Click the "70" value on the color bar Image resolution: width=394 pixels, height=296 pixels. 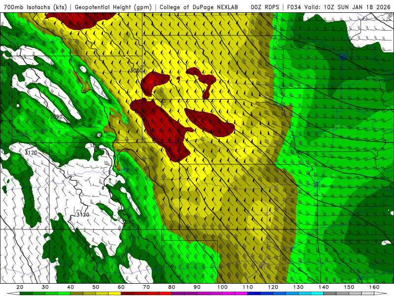pos(146,287)
